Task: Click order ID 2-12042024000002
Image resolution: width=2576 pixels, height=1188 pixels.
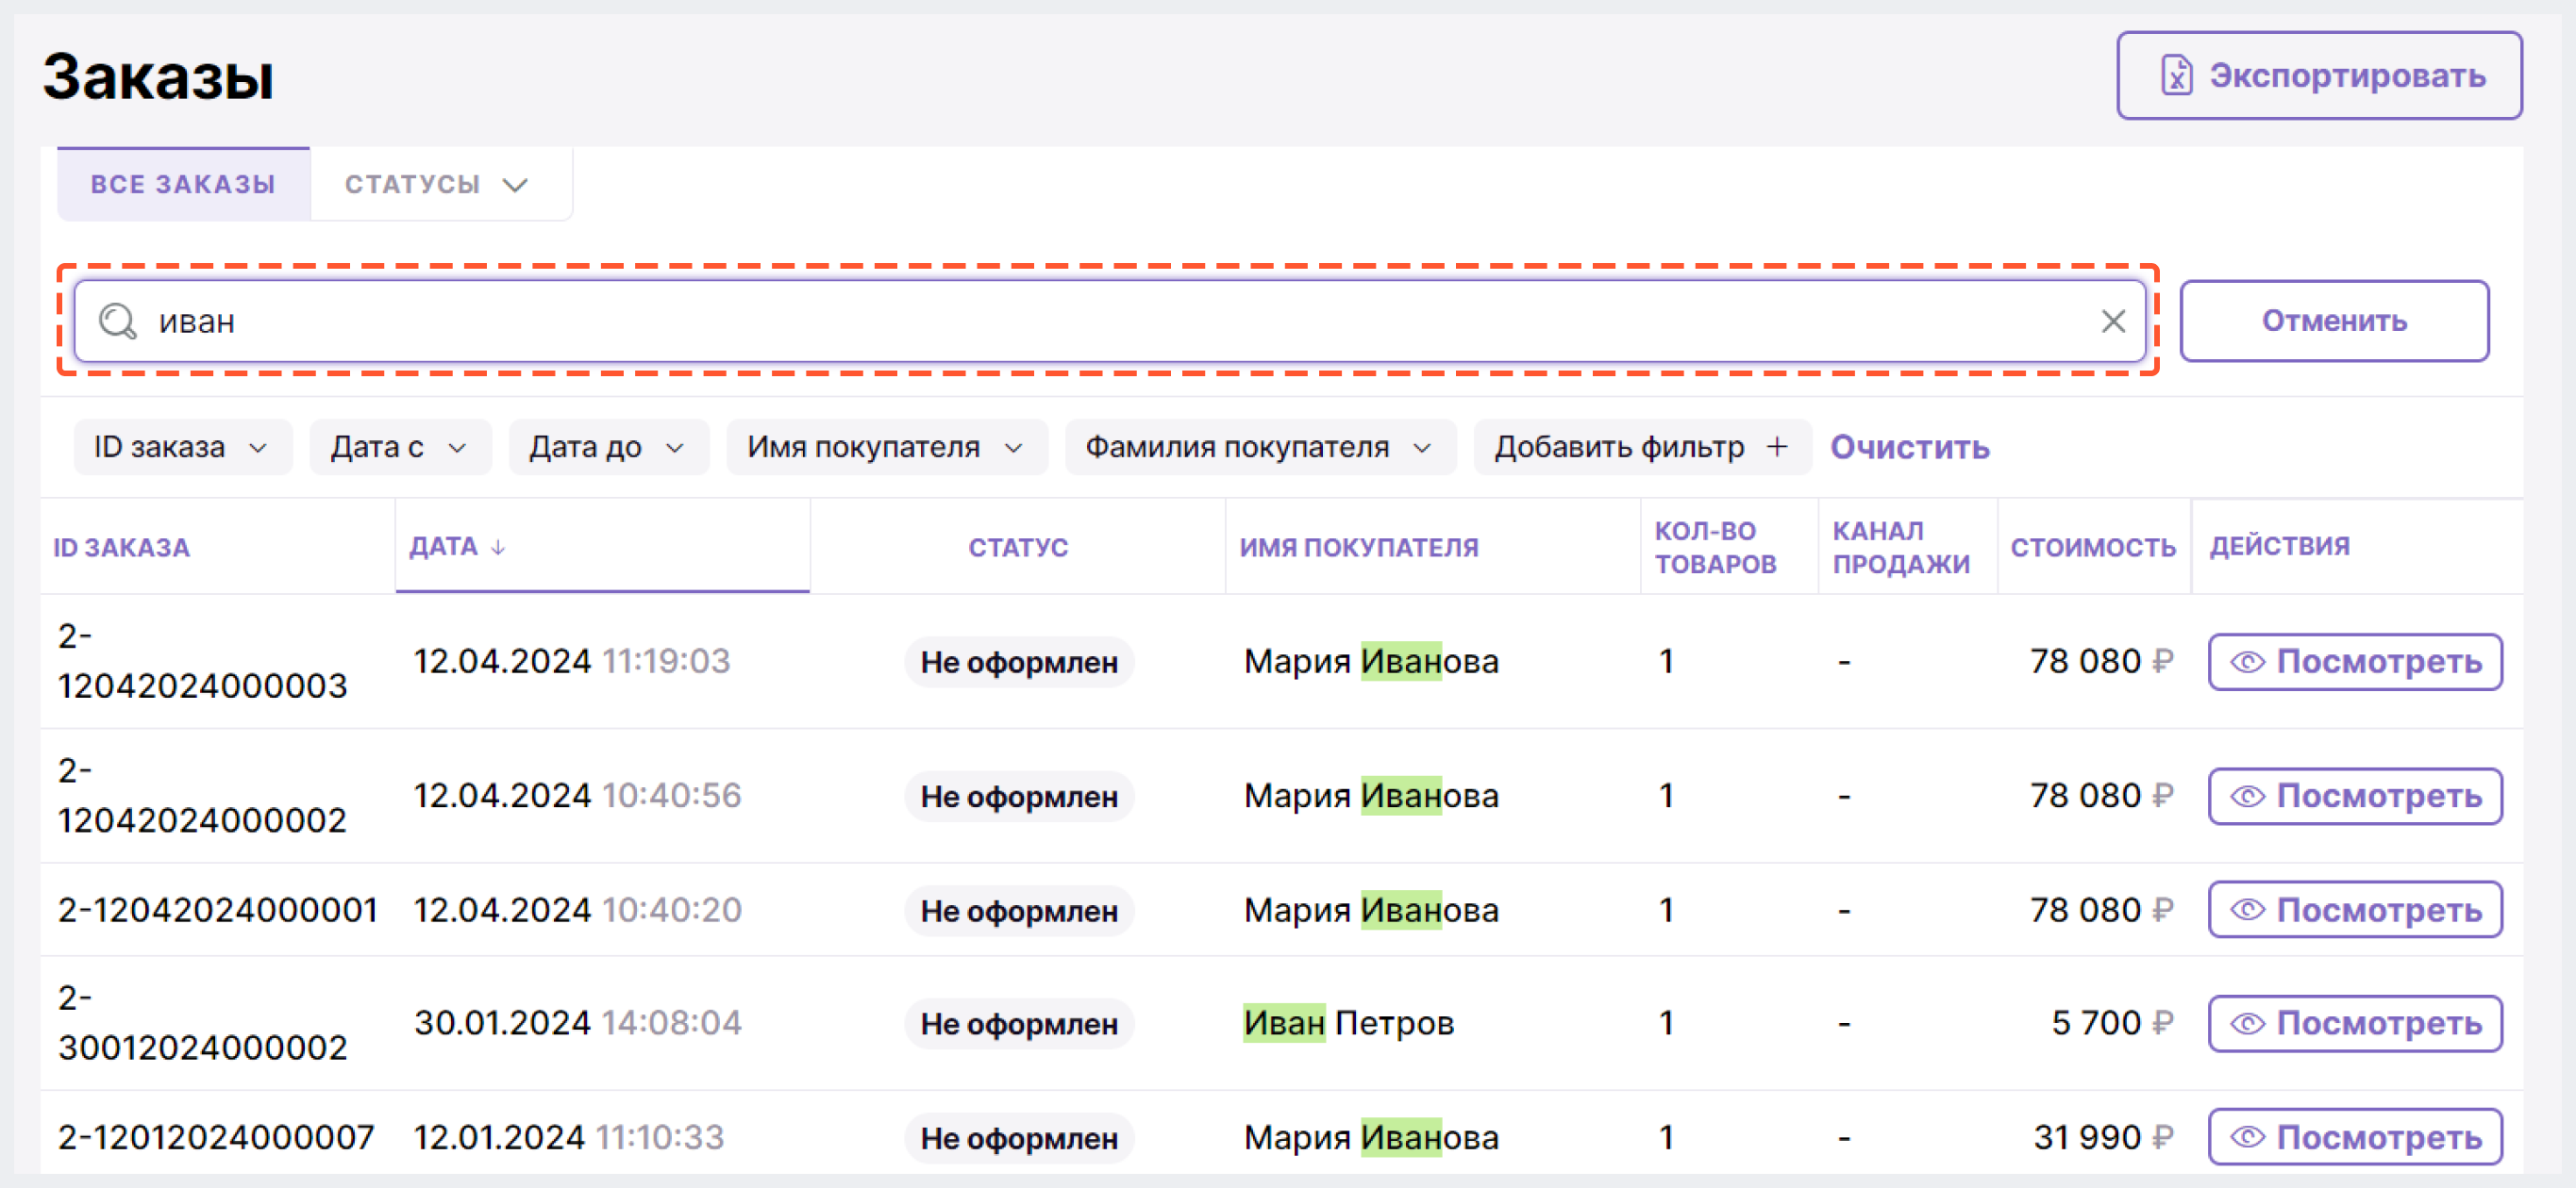Action: tap(202, 796)
